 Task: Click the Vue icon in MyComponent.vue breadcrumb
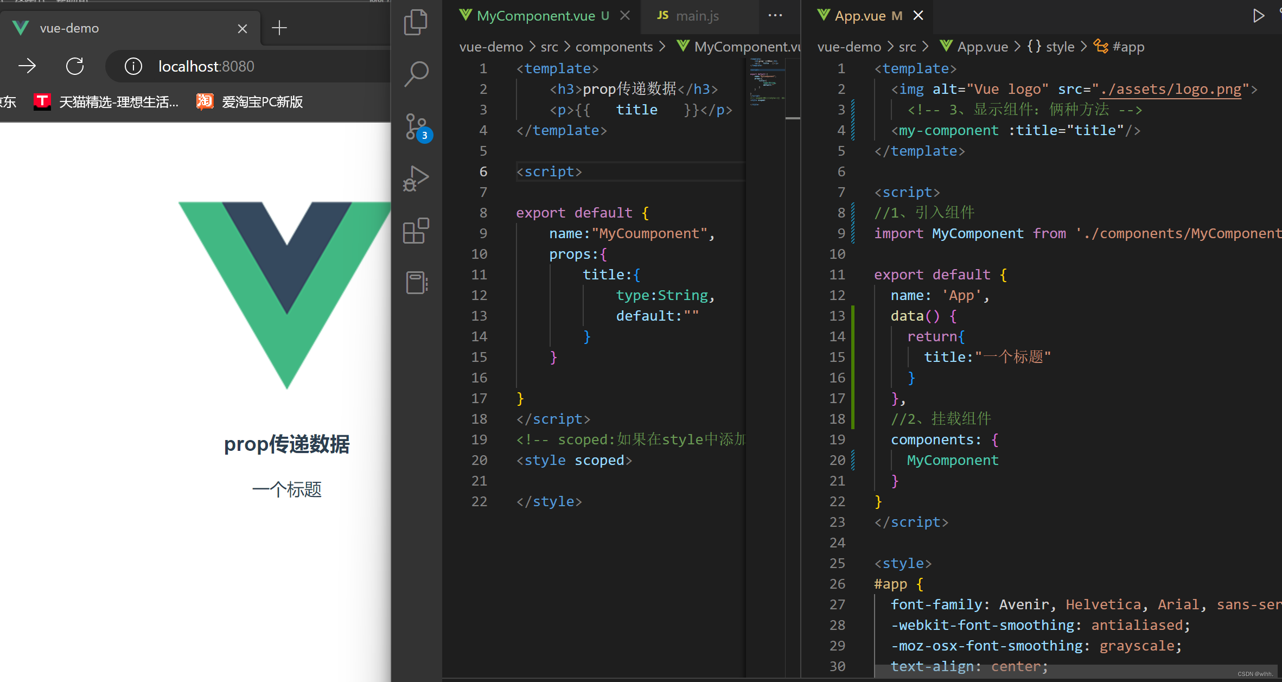[x=683, y=46]
